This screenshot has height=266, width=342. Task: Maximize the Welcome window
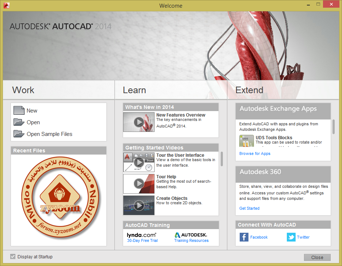pyautogui.click(x=318, y=4)
